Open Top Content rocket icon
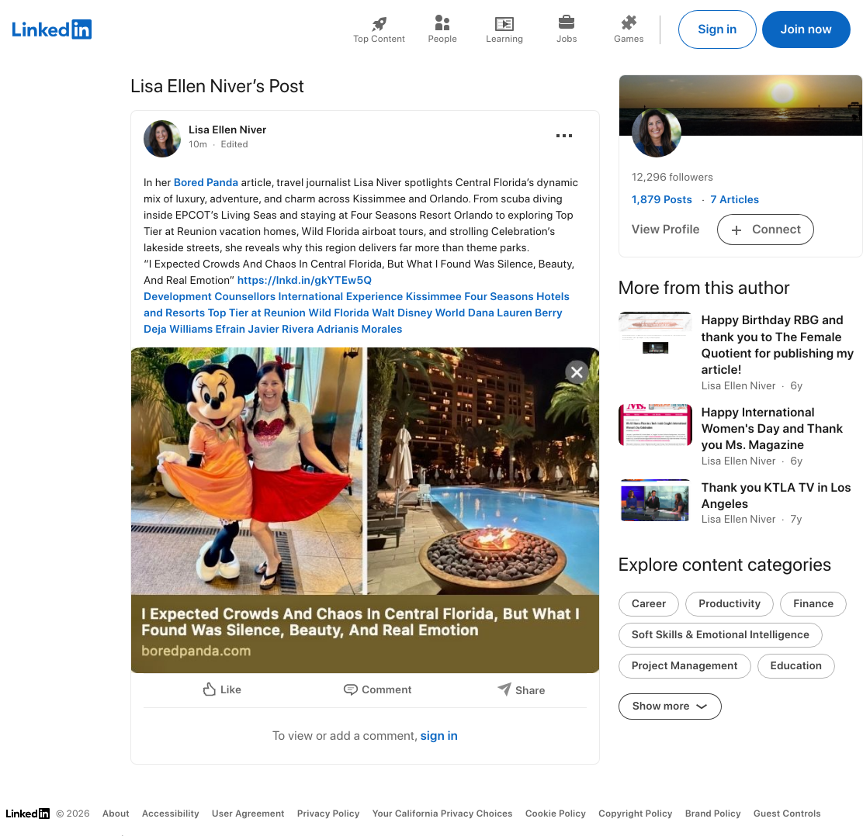This screenshot has width=863, height=836. tap(379, 23)
